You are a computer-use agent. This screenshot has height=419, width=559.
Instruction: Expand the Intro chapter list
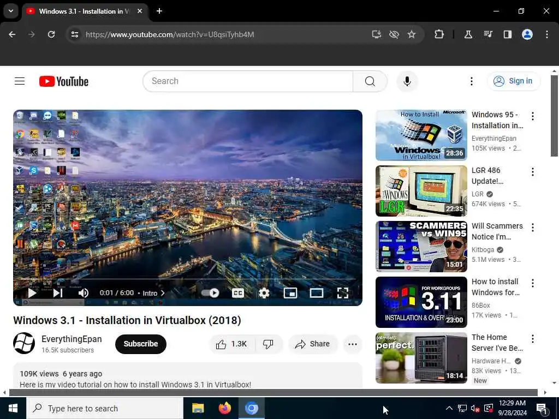click(x=153, y=293)
